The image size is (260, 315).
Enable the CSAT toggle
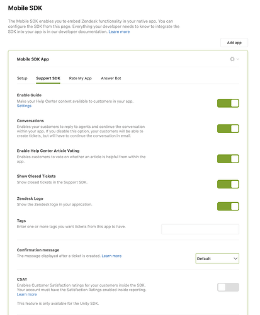228,287
